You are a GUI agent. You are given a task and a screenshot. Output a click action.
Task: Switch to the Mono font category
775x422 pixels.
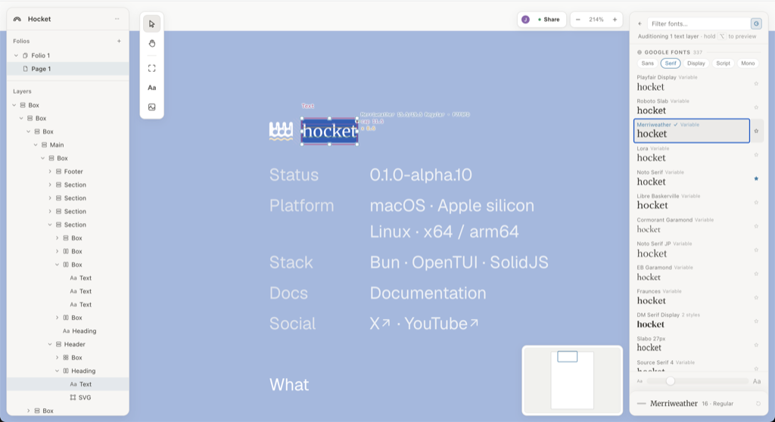point(747,64)
